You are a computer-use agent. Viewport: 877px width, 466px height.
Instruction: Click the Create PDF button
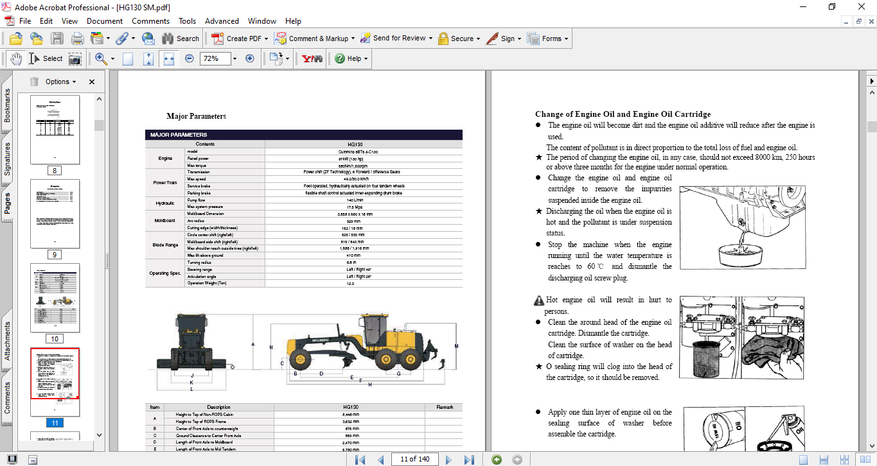(238, 39)
